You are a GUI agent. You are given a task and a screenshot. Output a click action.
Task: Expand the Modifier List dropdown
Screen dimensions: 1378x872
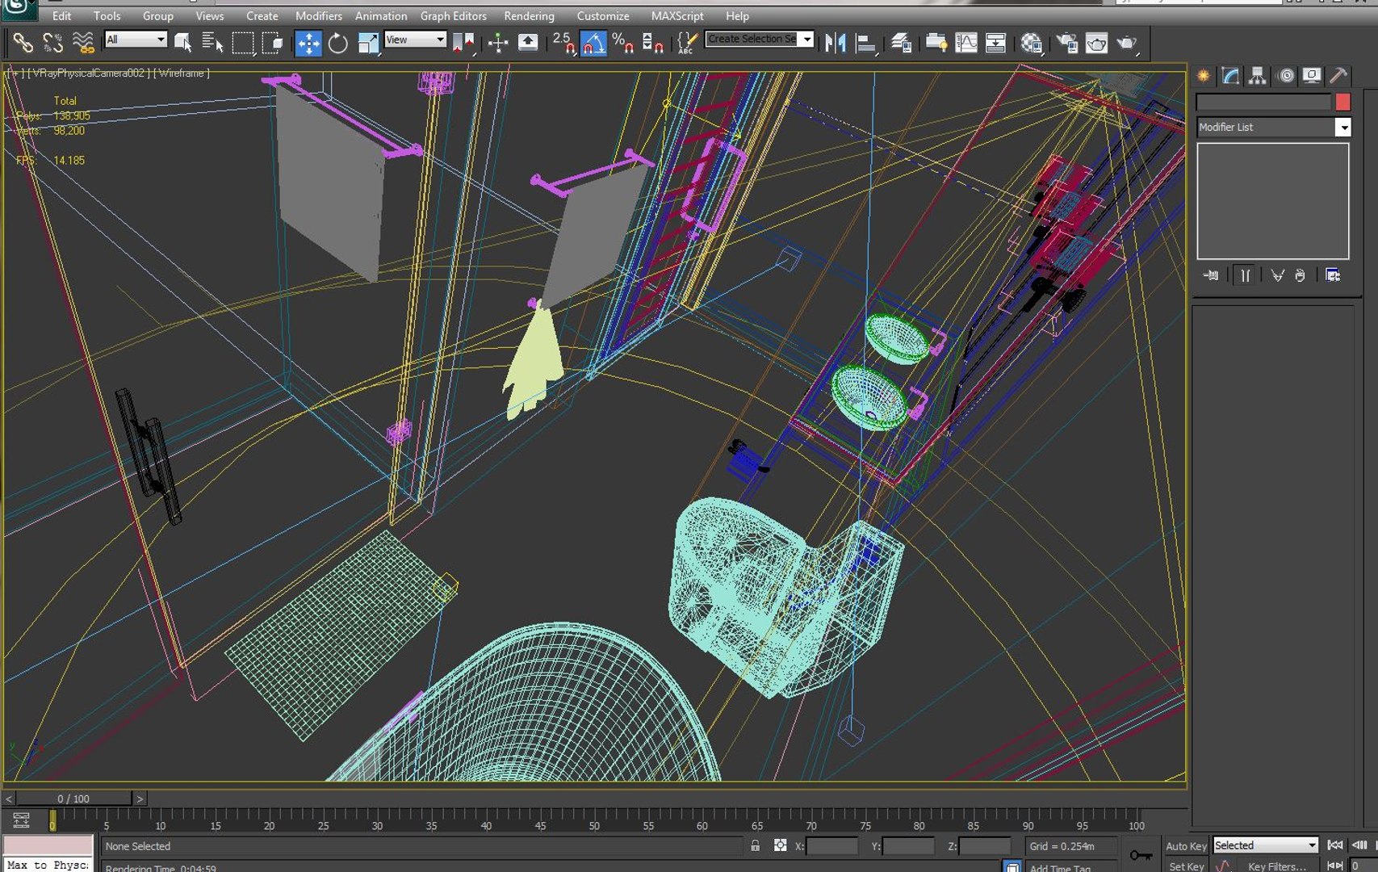click(1342, 128)
